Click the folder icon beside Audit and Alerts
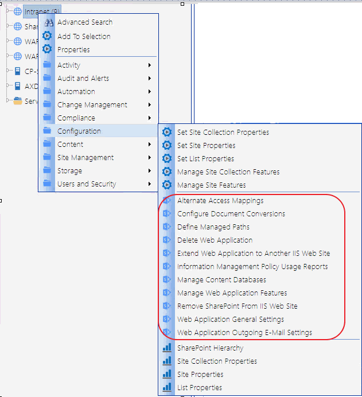The height and width of the screenshot is (397, 362). [x=47, y=77]
